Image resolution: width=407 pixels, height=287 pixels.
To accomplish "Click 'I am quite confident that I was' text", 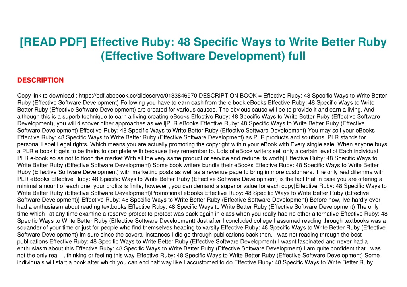I will coord(342,248).
